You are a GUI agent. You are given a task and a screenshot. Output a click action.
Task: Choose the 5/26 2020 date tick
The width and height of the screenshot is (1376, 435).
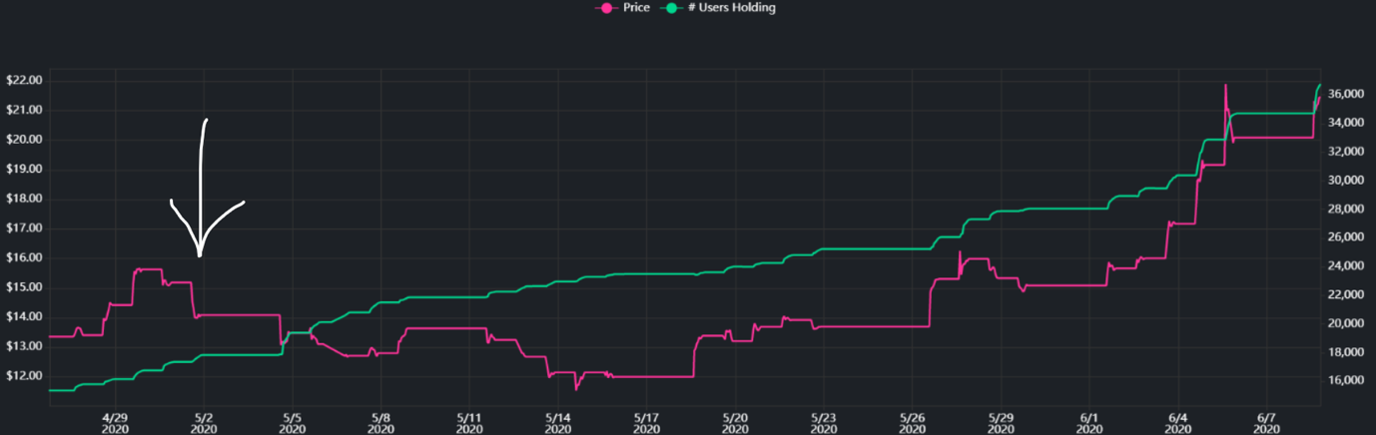(912, 423)
